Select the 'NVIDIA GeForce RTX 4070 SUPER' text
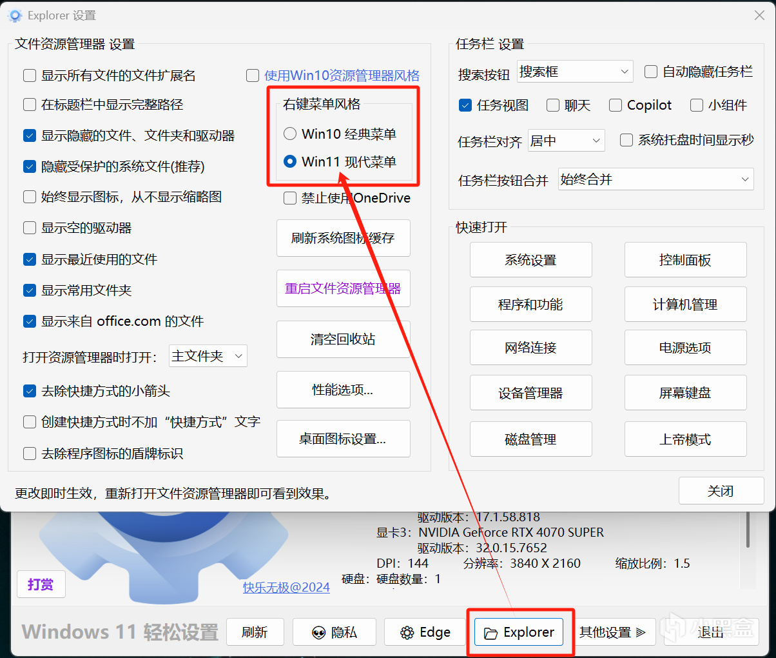 pos(511,532)
